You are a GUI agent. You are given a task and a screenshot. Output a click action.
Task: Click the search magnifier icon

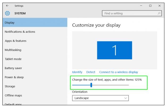point(159,13)
